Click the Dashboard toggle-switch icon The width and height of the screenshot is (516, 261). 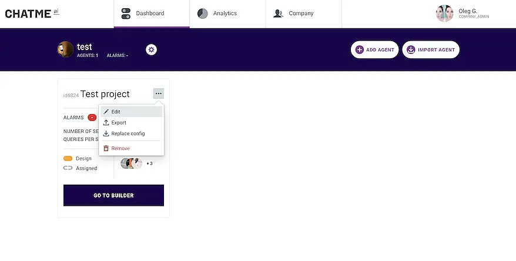point(126,14)
